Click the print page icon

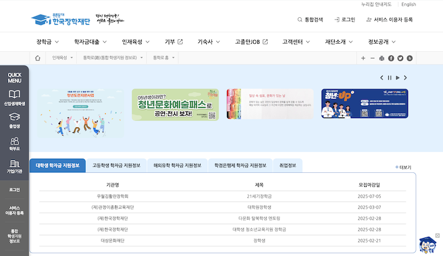(381, 58)
